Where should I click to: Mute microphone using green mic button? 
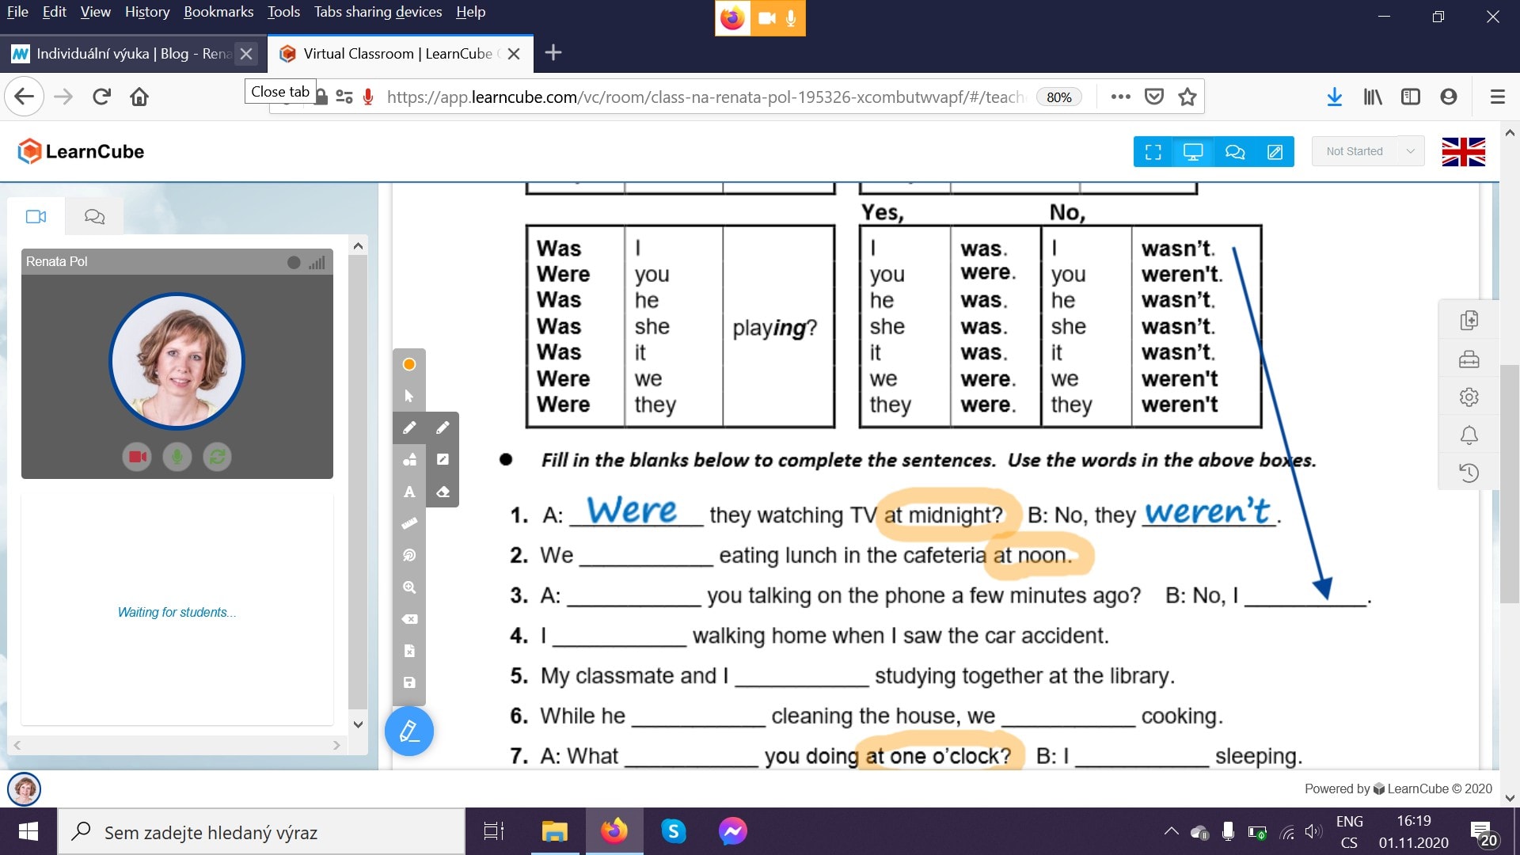177,457
